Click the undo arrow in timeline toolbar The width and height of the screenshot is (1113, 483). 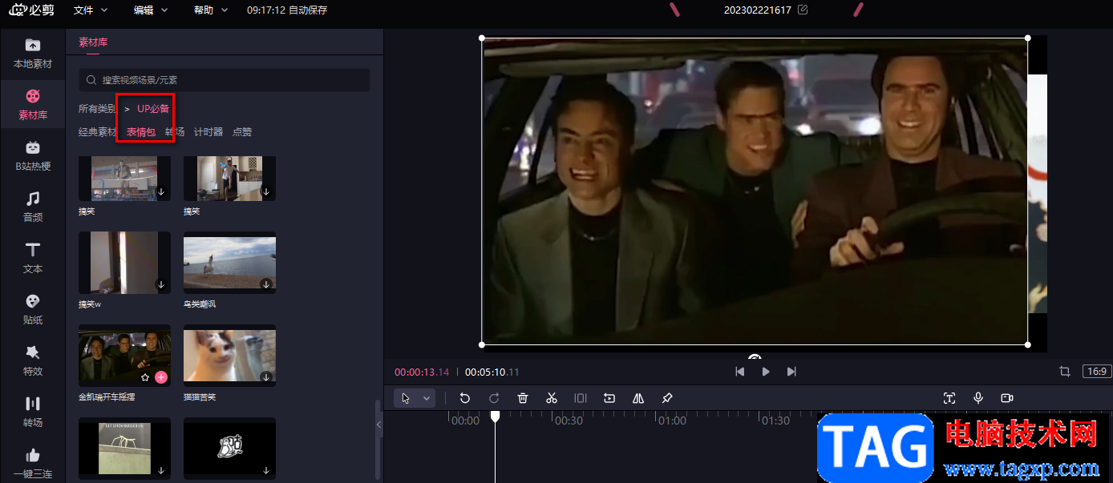tap(465, 398)
